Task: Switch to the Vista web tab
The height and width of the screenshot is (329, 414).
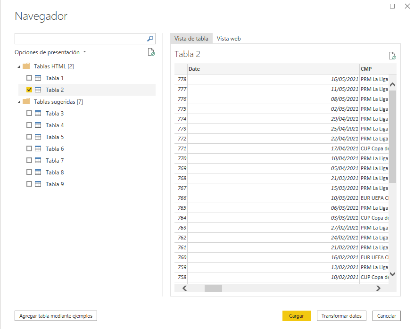Action: [x=229, y=39]
